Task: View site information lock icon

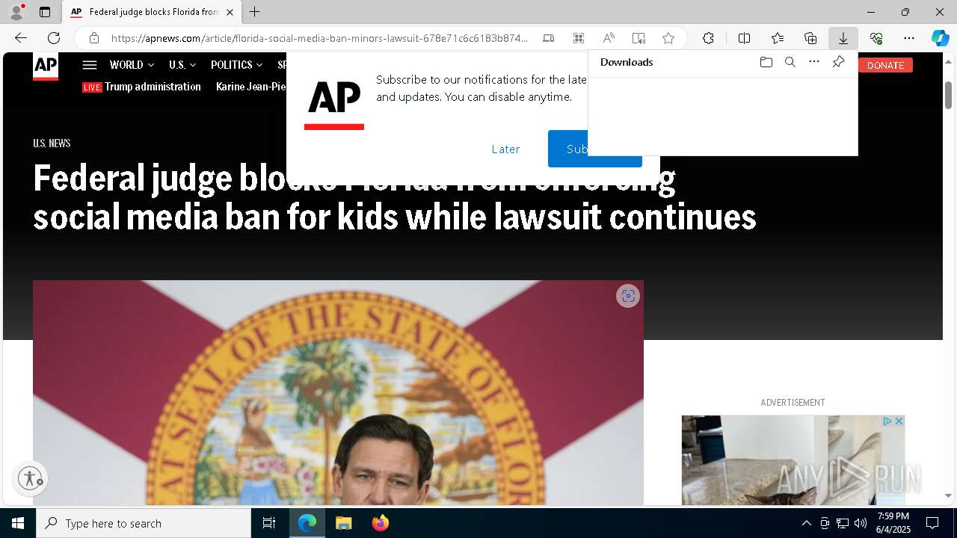Action: click(93, 38)
